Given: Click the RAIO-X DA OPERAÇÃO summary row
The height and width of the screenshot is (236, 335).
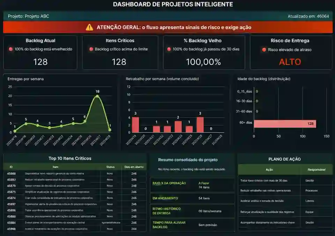Looking at the screenshot, I should (192, 185).
